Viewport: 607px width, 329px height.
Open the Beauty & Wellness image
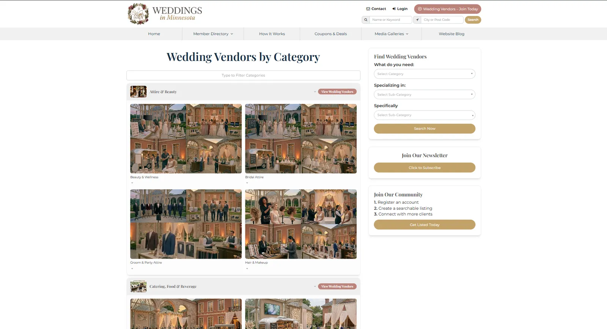point(186,139)
